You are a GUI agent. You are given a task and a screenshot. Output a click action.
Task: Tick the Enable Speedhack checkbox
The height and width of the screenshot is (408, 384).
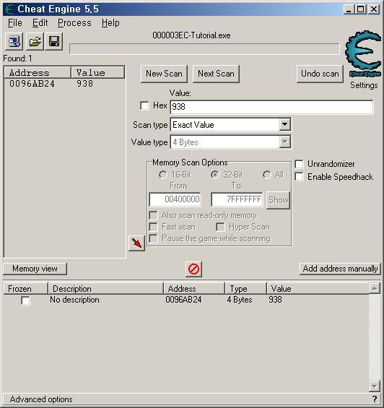click(x=299, y=176)
